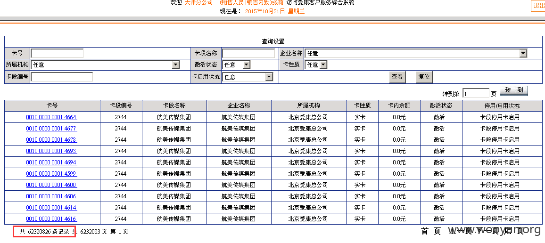Click the 停用/启用状态 column header
The image size is (545, 243).
tap(502, 105)
